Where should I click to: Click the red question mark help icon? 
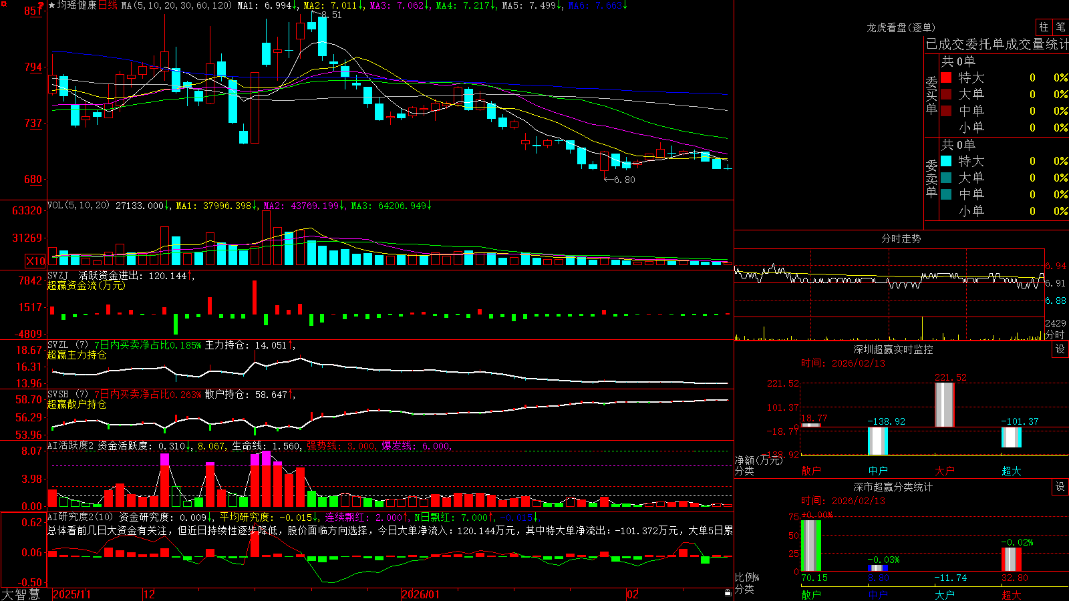click(x=41, y=5)
